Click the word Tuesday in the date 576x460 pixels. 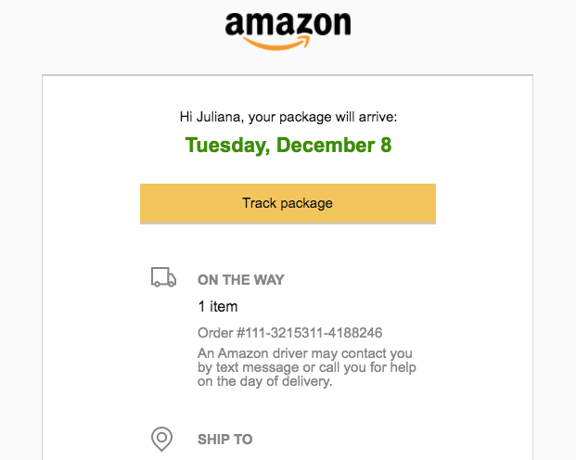coord(225,145)
